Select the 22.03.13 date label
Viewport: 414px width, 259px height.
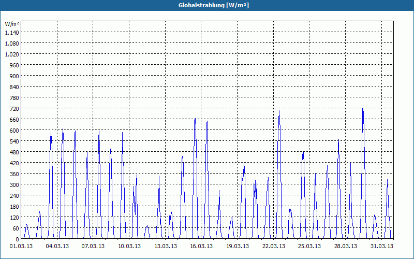274,247
